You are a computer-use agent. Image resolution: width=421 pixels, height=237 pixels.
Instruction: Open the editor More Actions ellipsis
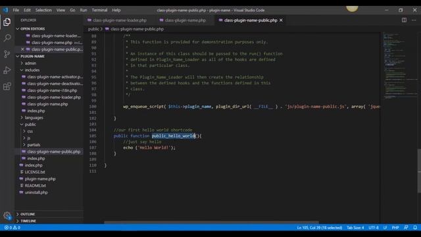point(414,20)
